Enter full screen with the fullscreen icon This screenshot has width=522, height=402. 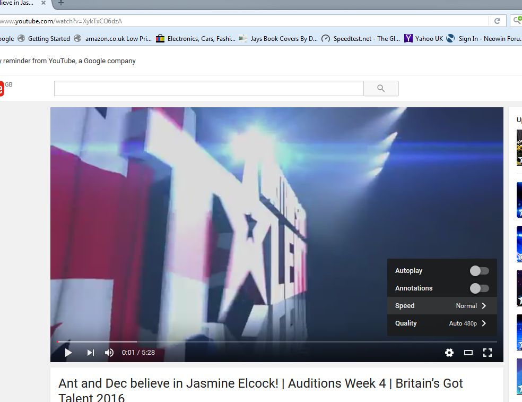coord(488,353)
